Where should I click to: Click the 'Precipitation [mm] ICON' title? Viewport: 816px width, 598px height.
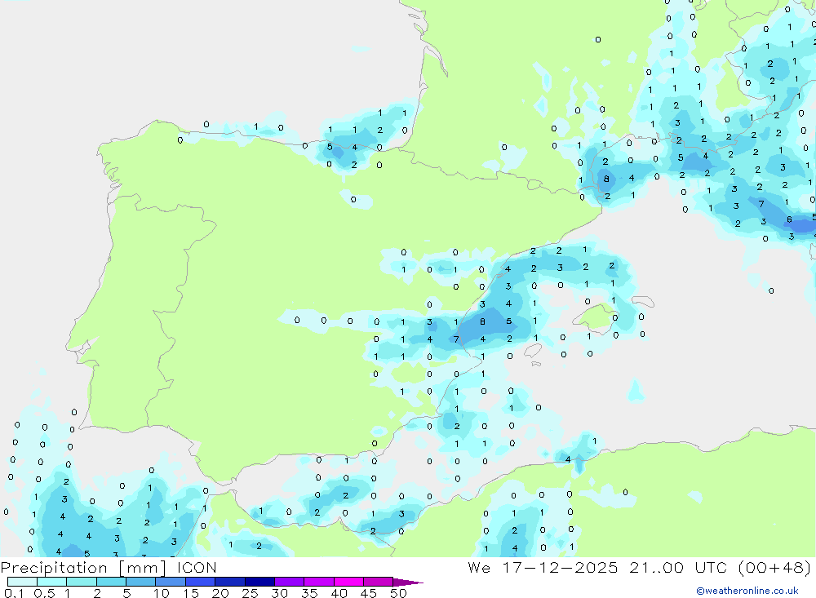coord(109,567)
